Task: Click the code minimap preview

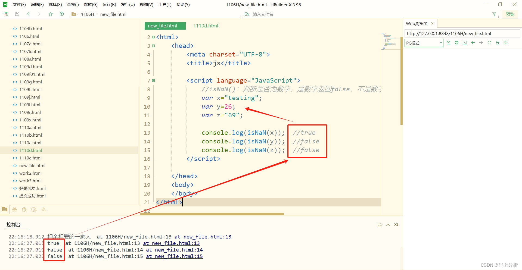Action: [390, 41]
